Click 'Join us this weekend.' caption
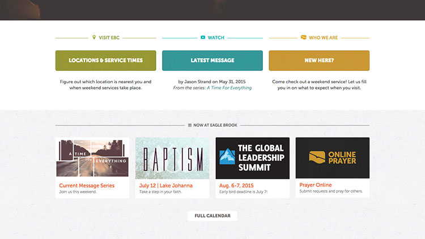This screenshot has height=239, width=425. tap(78, 192)
